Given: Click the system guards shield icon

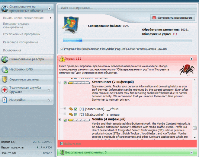Looking at the screenshot, I should [x=5, y=80].
